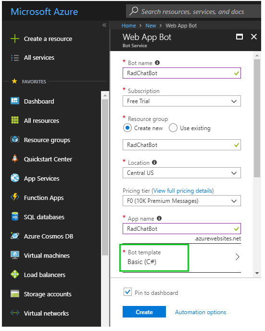Viewport: 265px width, 331px height.
Task: Click the Virtual networks icon
Action: [15, 313]
